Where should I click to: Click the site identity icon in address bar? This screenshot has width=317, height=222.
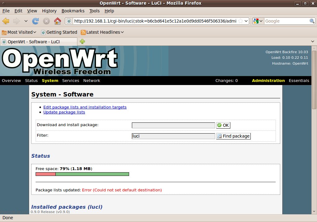[69, 21]
